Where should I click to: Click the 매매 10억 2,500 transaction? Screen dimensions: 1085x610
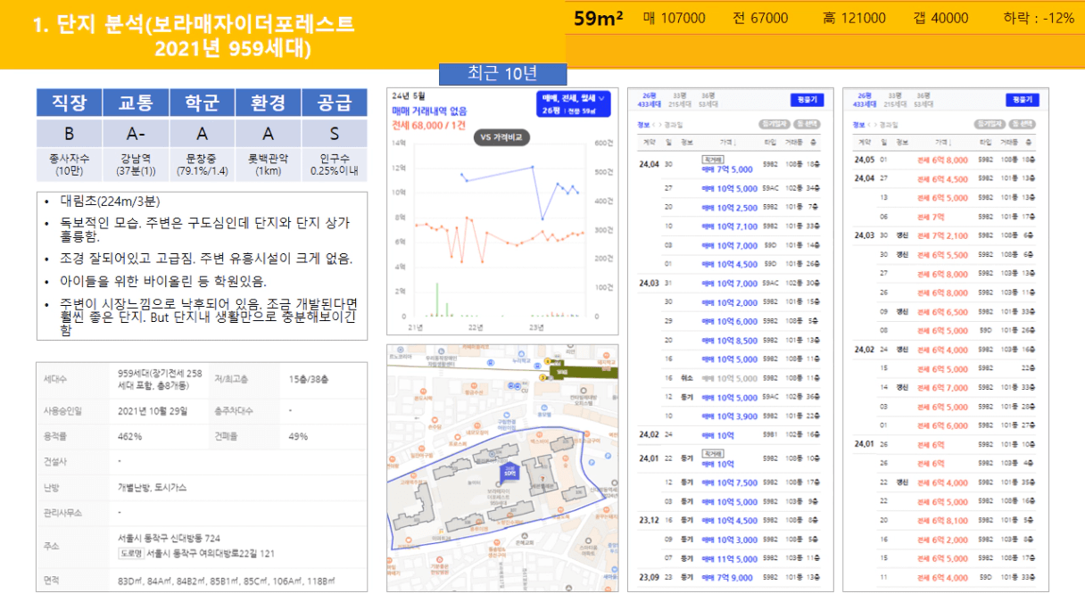[x=730, y=207]
